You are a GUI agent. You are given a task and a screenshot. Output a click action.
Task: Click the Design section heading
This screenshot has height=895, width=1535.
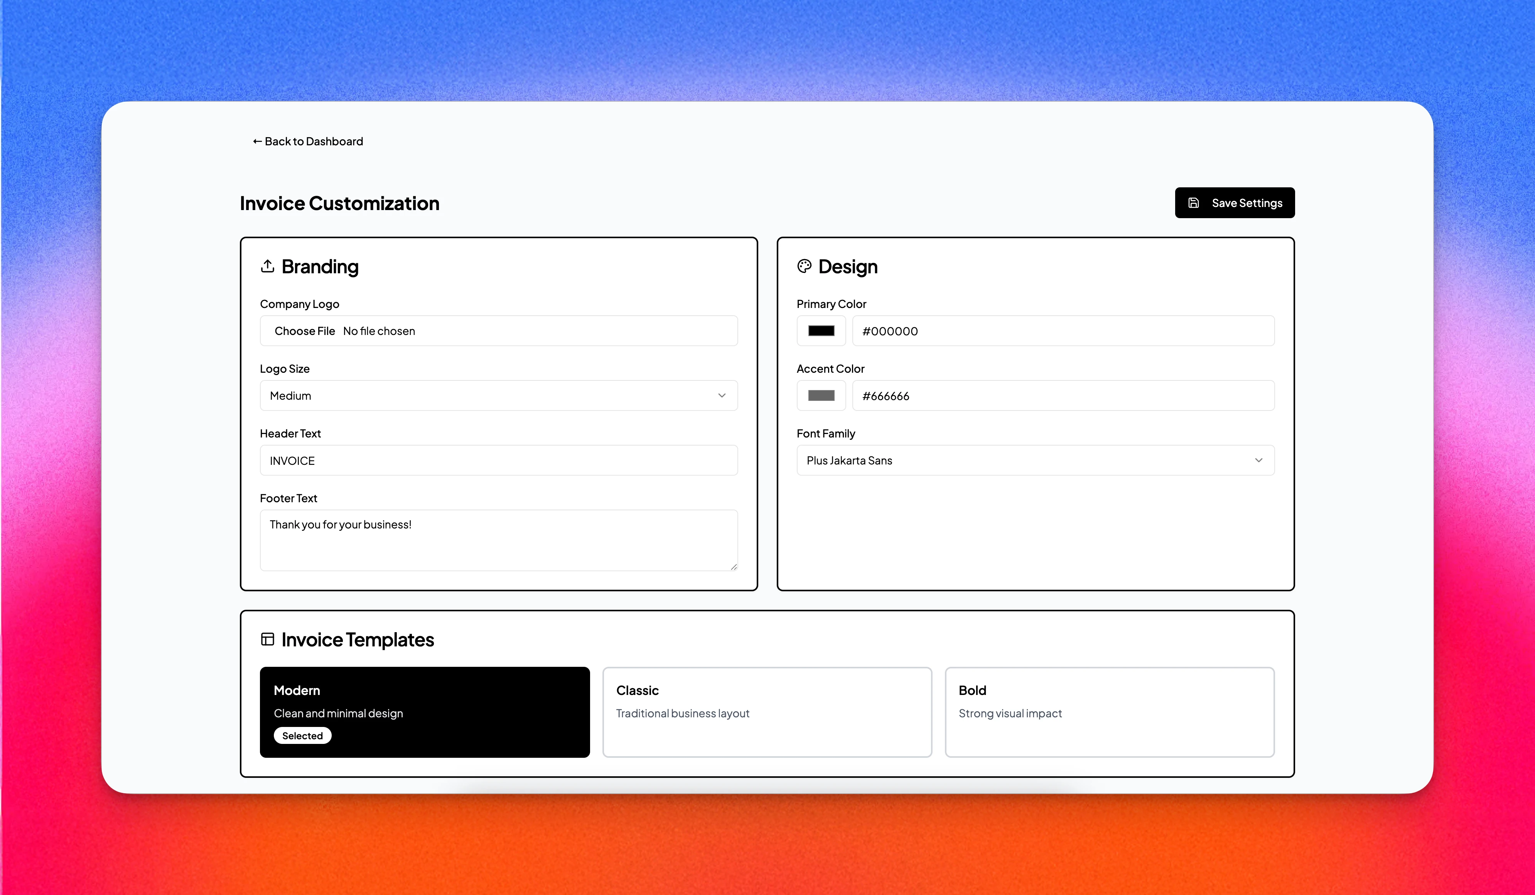point(847,267)
